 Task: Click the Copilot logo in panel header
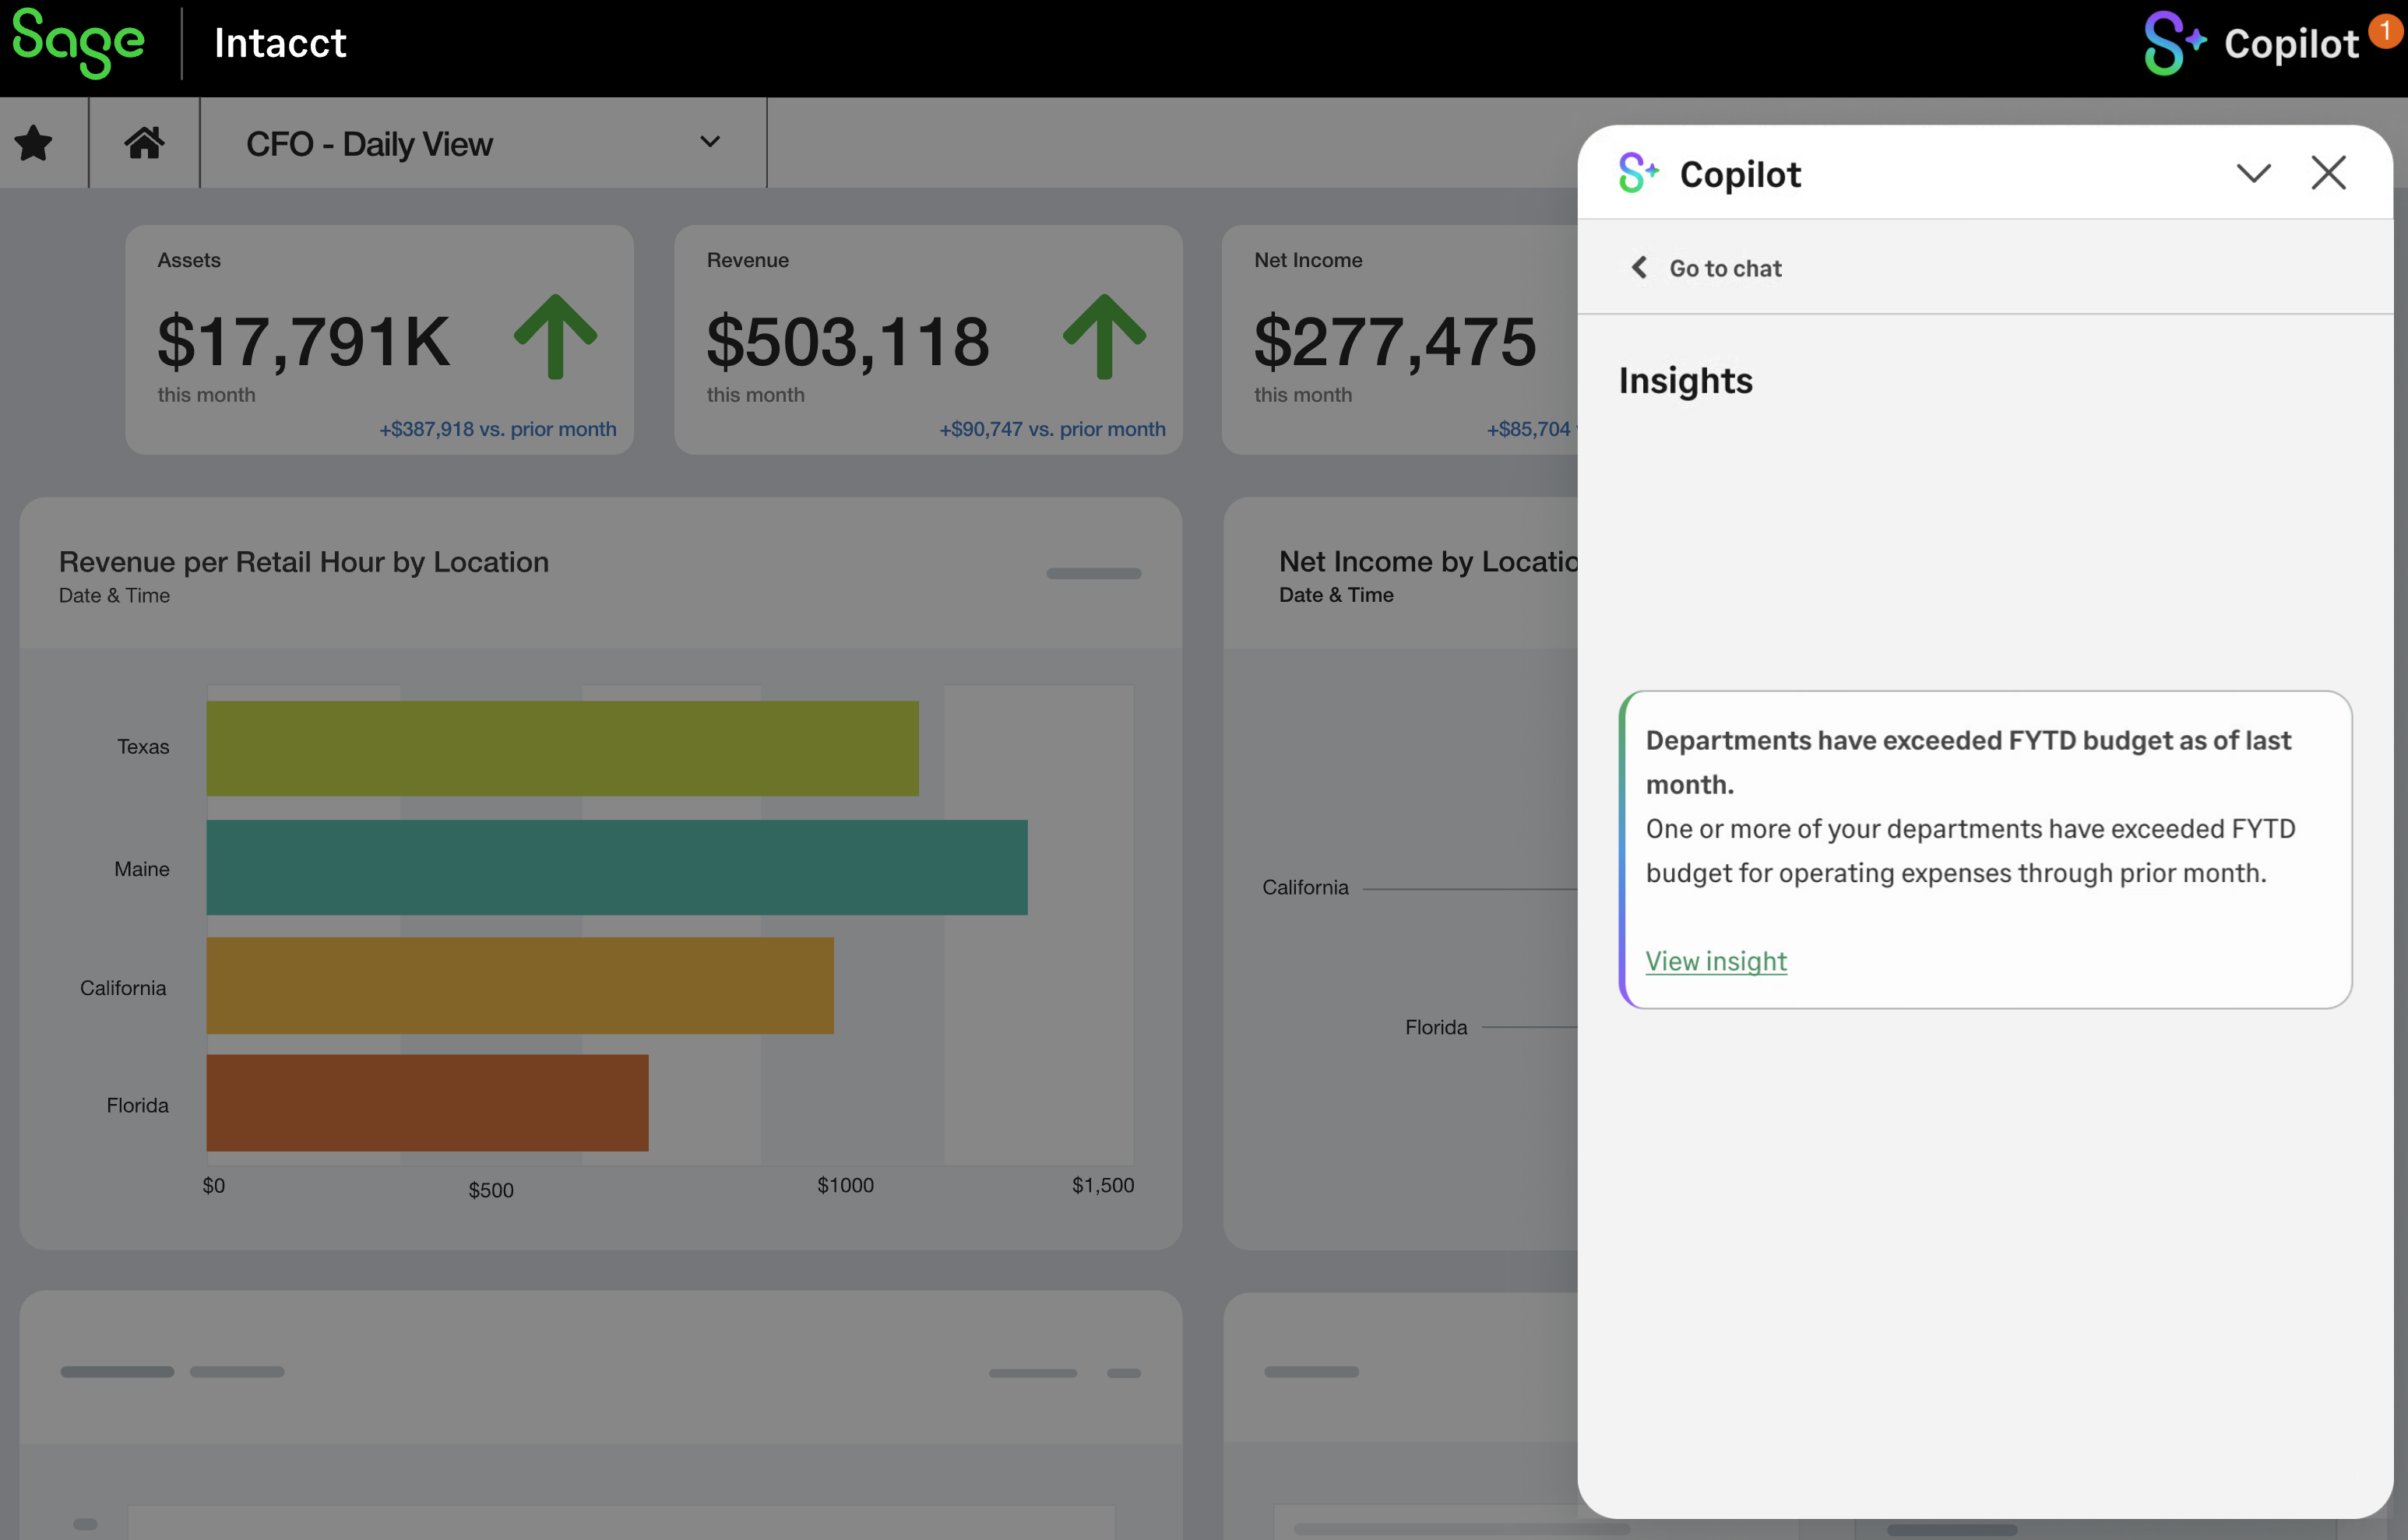(x=1638, y=173)
